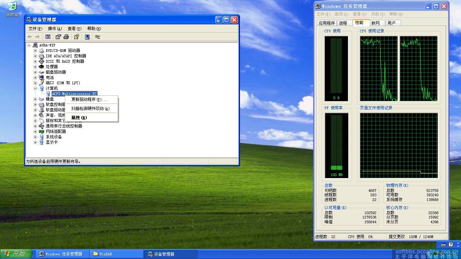Image resolution: width=461 pixels, height=259 pixels.
Task: Click the language bar help question icon
Action: pyautogui.click(x=451, y=245)
